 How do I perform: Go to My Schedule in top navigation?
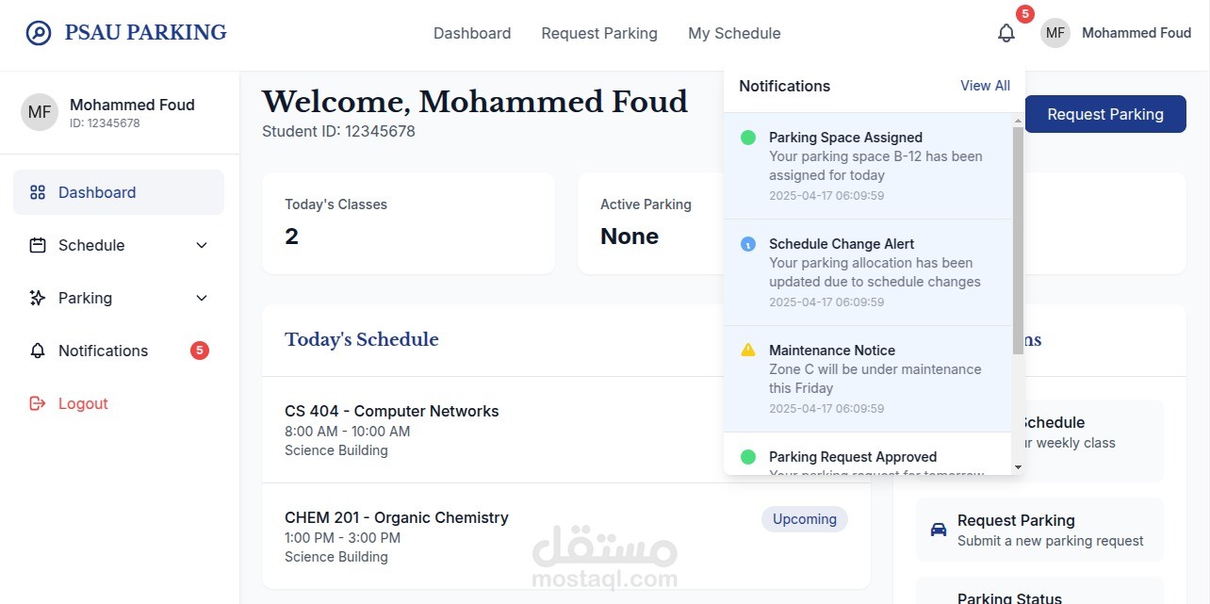734,33
